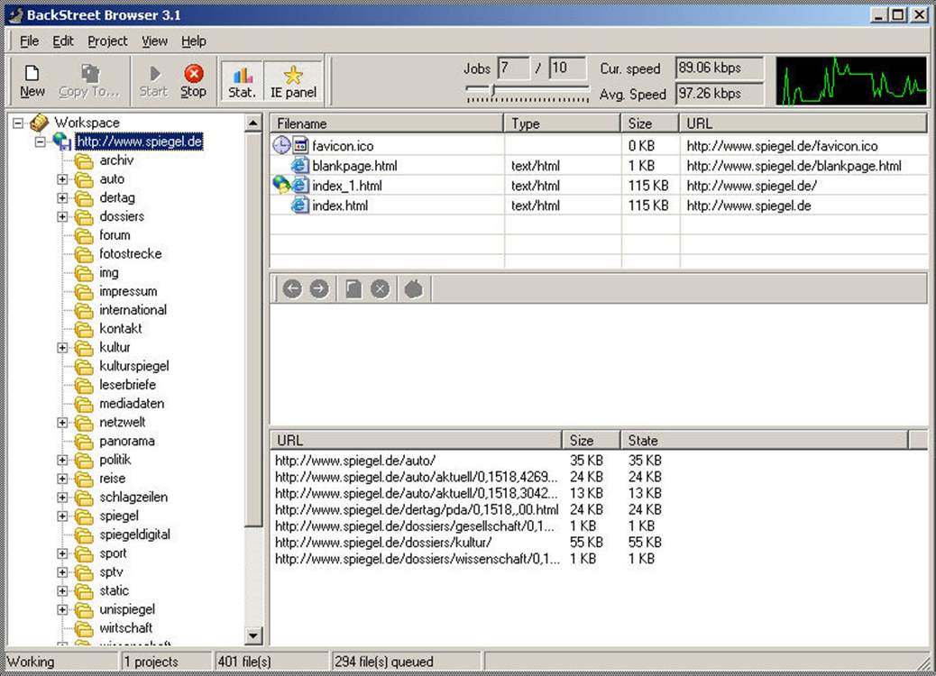
Task: Click the index_1.html file icon
Action: [x=299, y=186]
